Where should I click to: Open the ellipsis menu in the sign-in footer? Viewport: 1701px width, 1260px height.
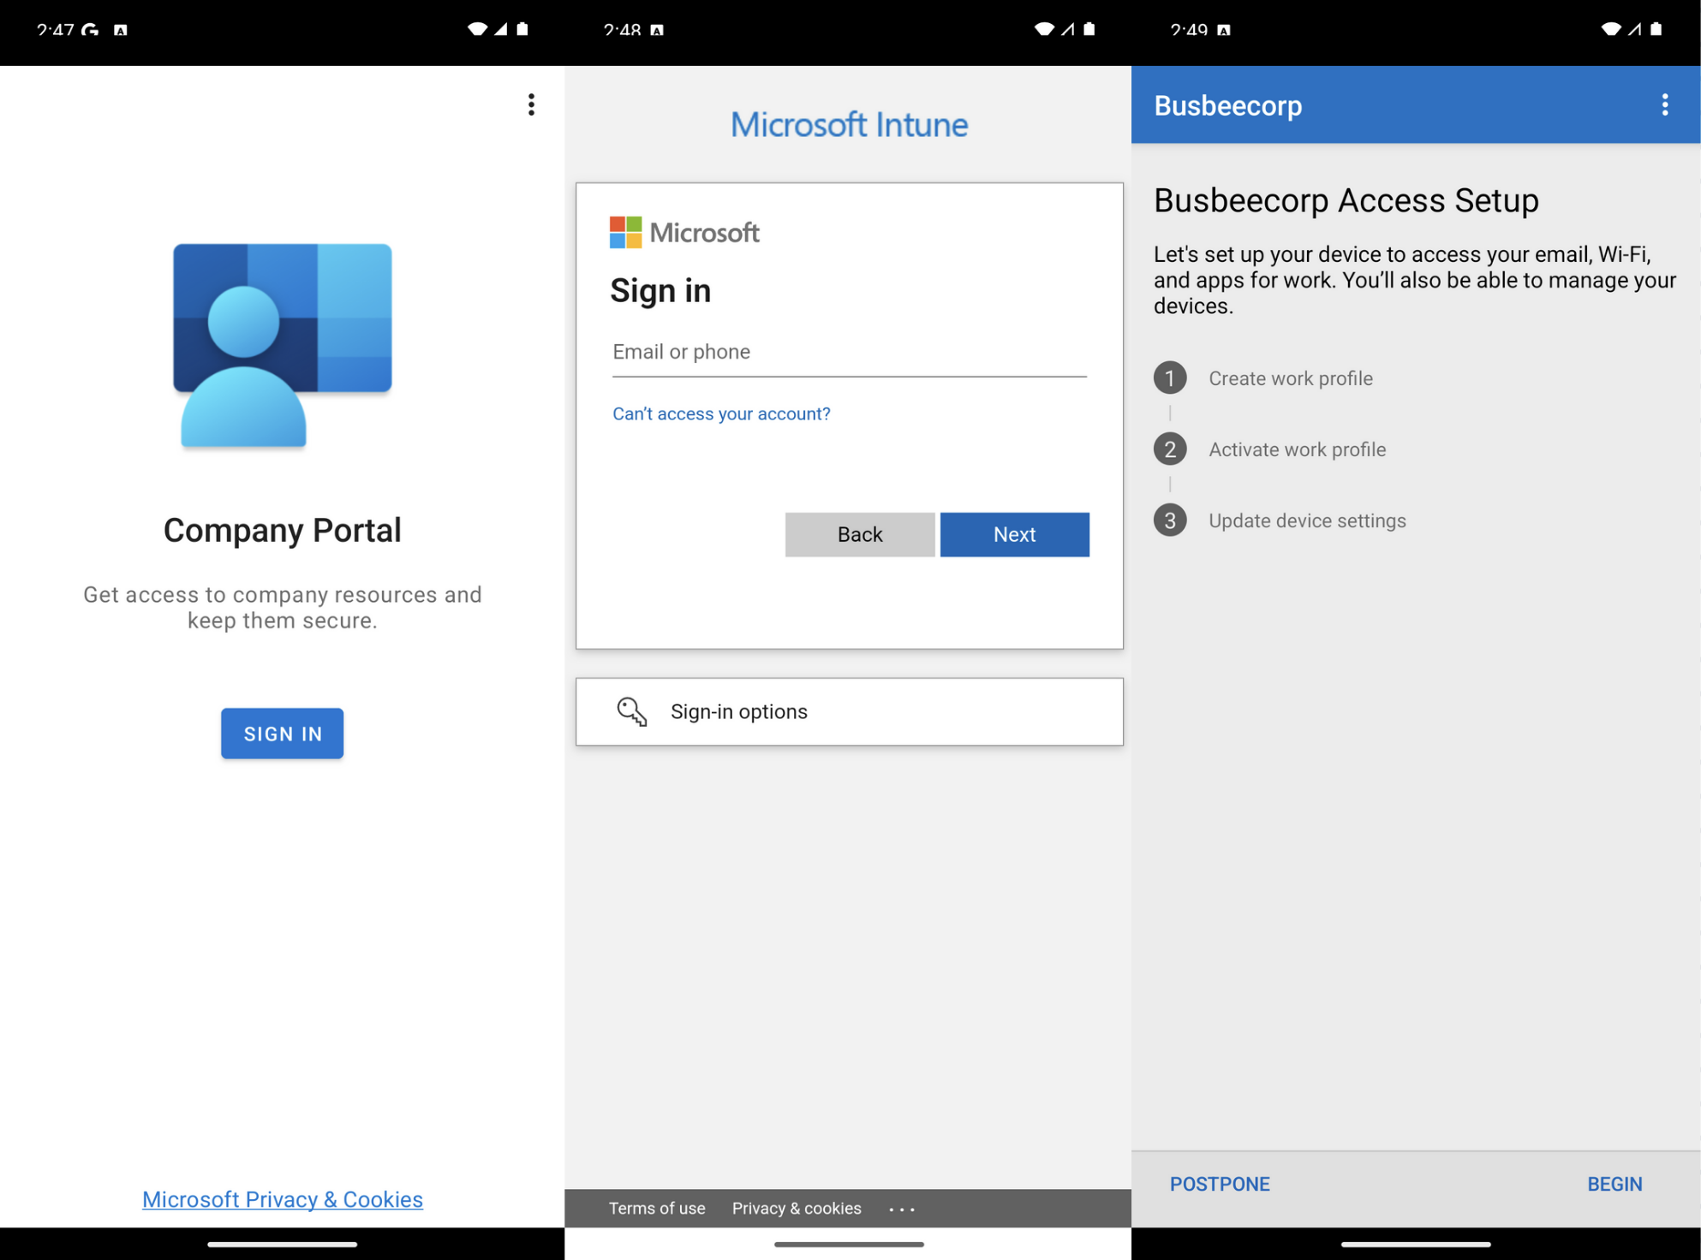(901, 1208)
